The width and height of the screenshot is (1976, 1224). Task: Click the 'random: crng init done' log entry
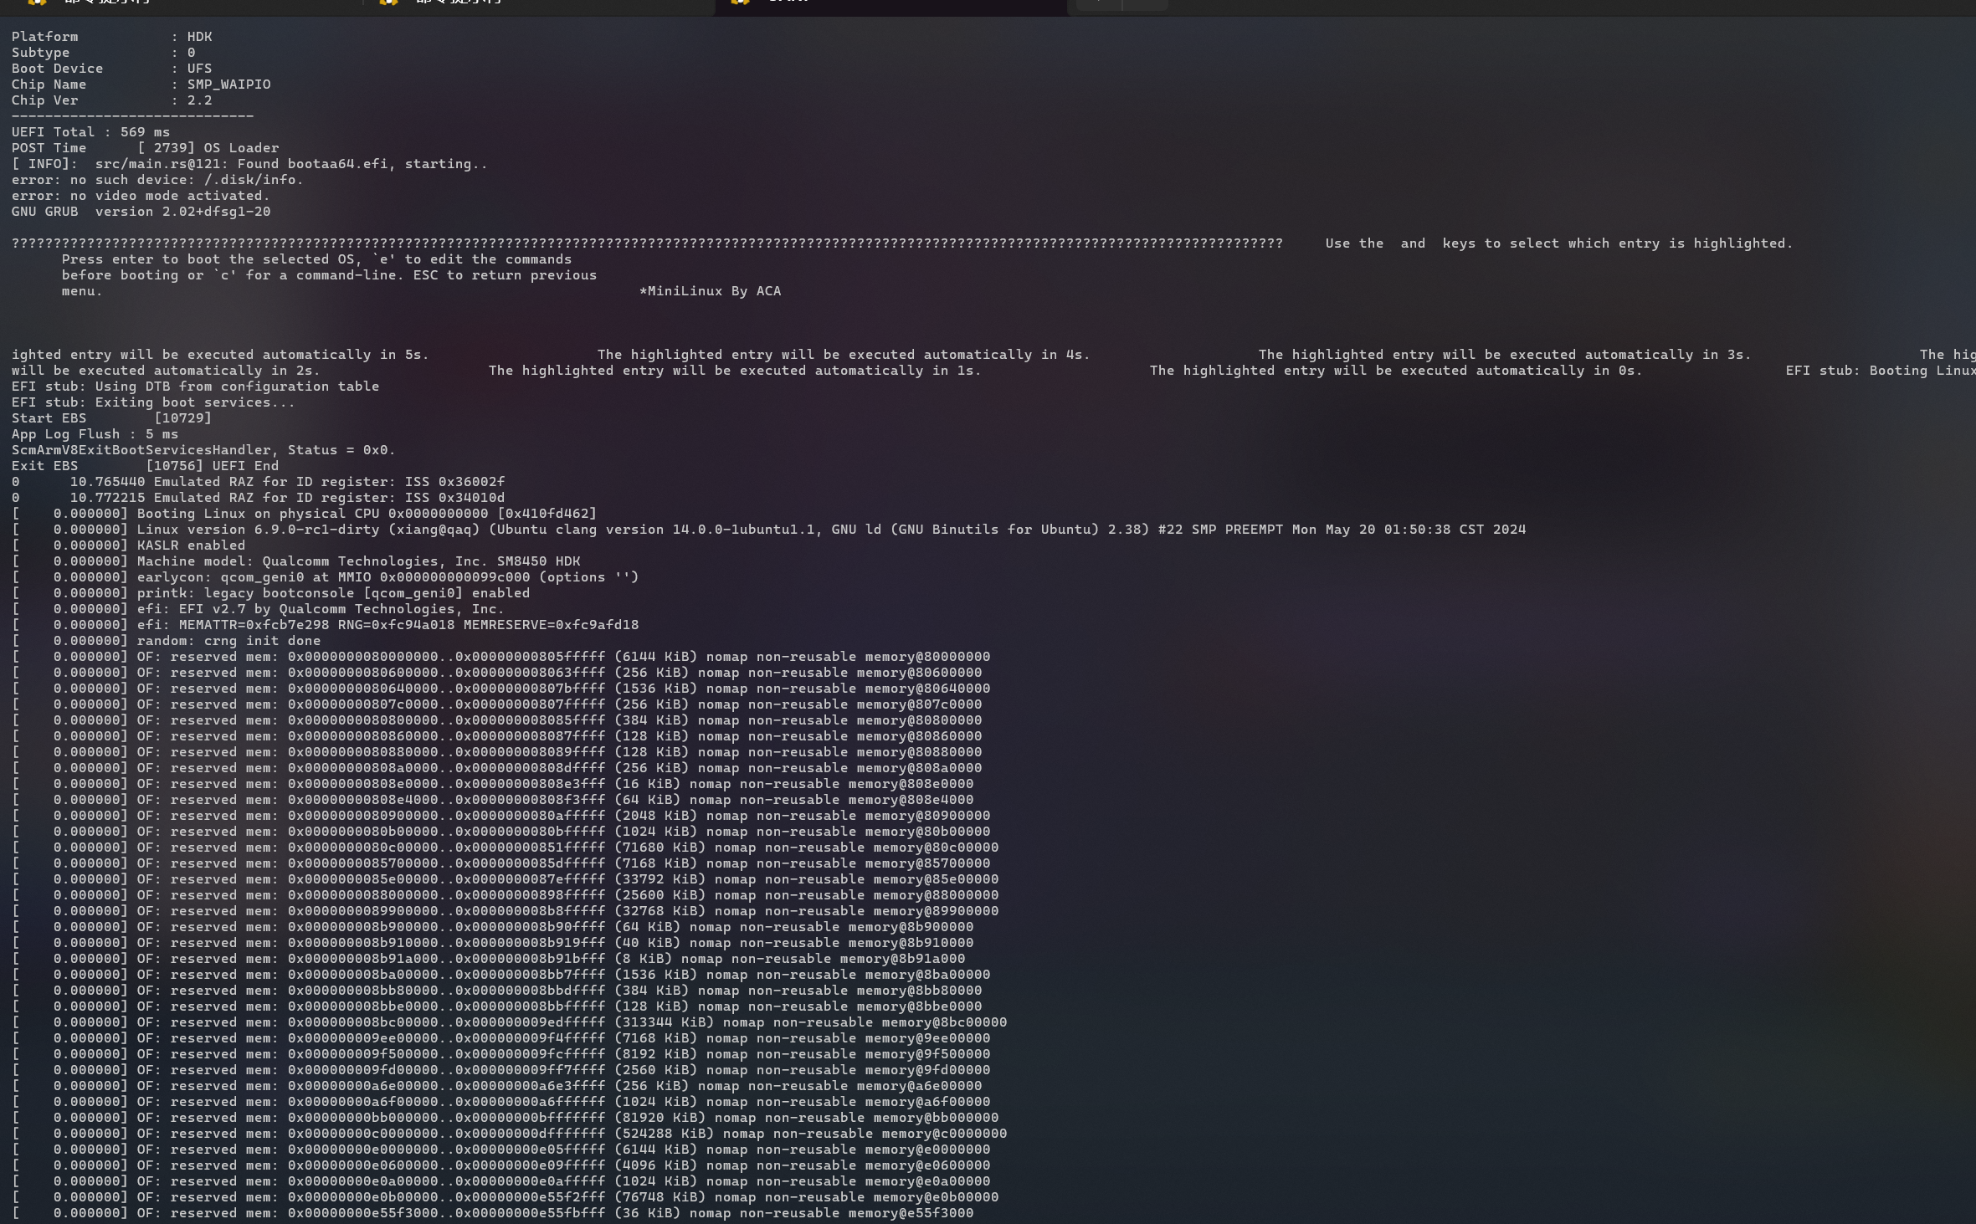pos(228,640)
